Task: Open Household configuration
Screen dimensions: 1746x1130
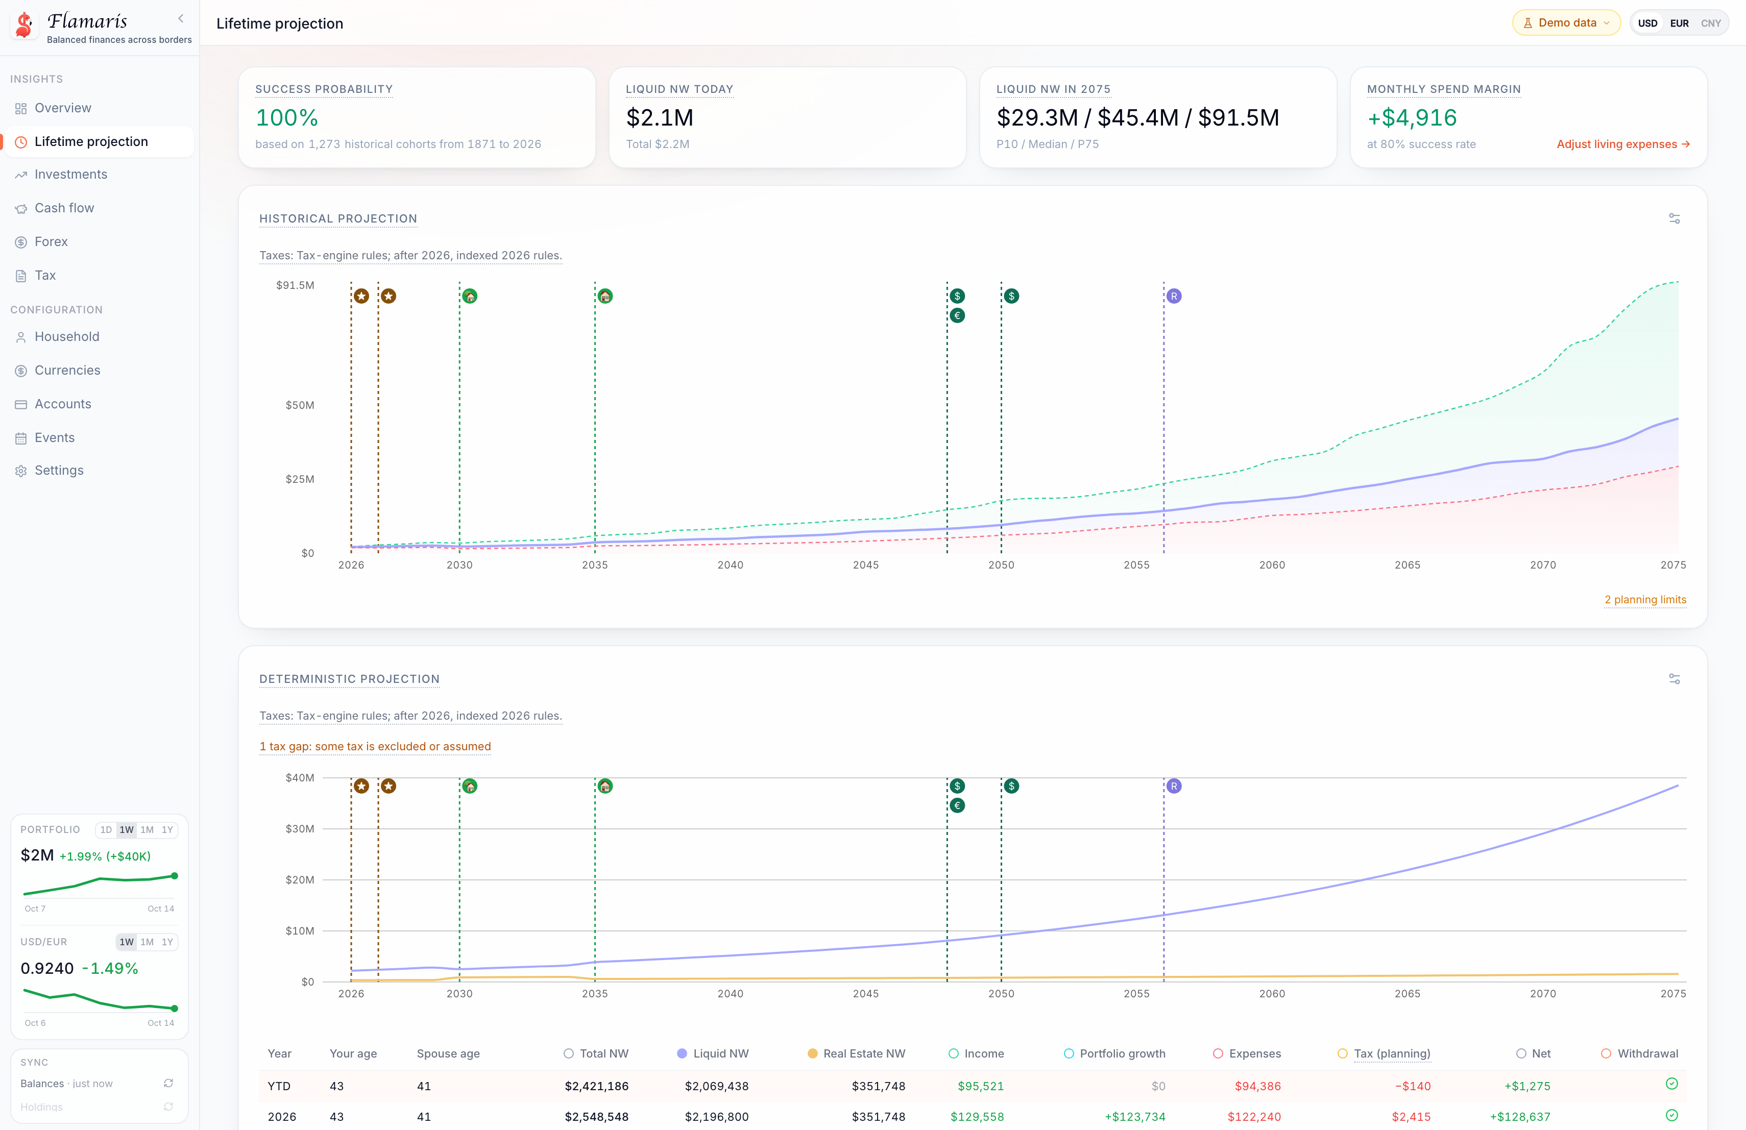Action: (x=99, y=336)
